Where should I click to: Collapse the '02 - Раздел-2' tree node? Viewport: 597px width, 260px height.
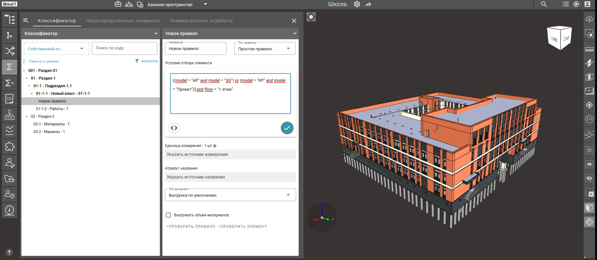26,116
